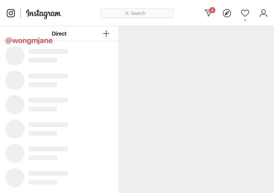
Task: Click the red 5 notification badge
Action: click(x=212, y=10)
